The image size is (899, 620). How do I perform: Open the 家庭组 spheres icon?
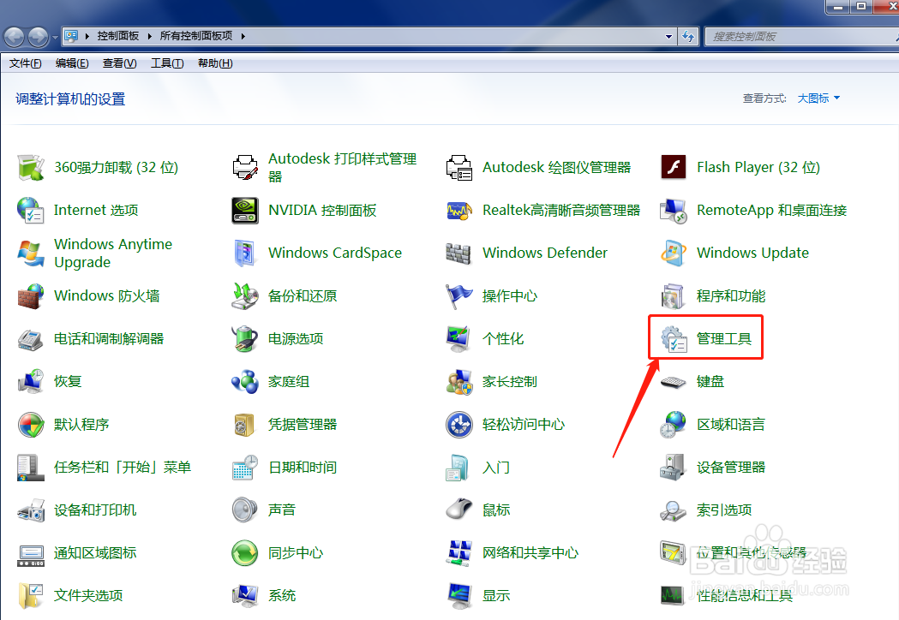(245, 382)
